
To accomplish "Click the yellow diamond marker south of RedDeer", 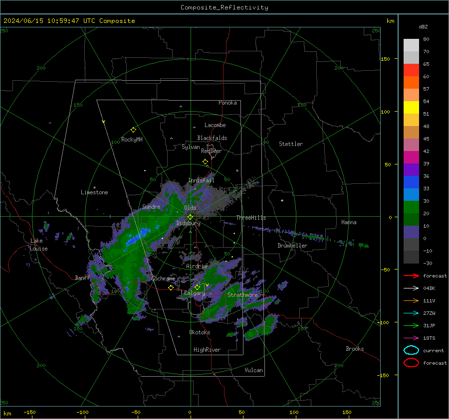I will pyautogui.click(x=205, y=162).
